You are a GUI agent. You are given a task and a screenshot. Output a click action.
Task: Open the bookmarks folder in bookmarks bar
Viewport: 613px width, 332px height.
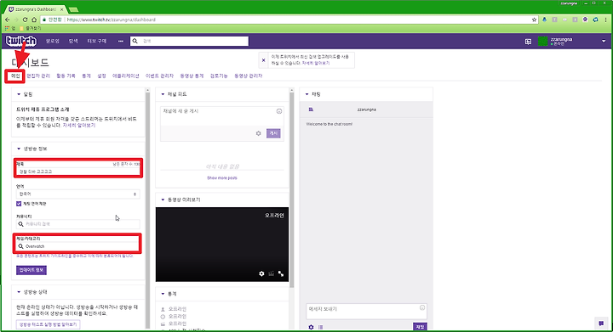[31, 29]
